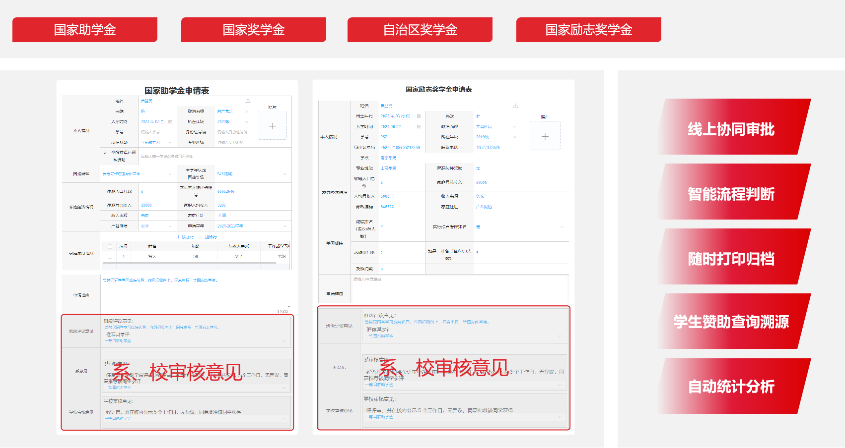Click the 国家励志奖学金 button at the top

coord(589,30)
